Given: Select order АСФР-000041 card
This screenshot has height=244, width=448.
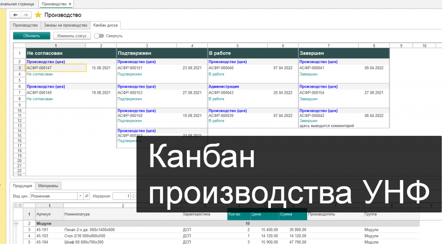Looking at the screenshot, I should pos(311,68).
